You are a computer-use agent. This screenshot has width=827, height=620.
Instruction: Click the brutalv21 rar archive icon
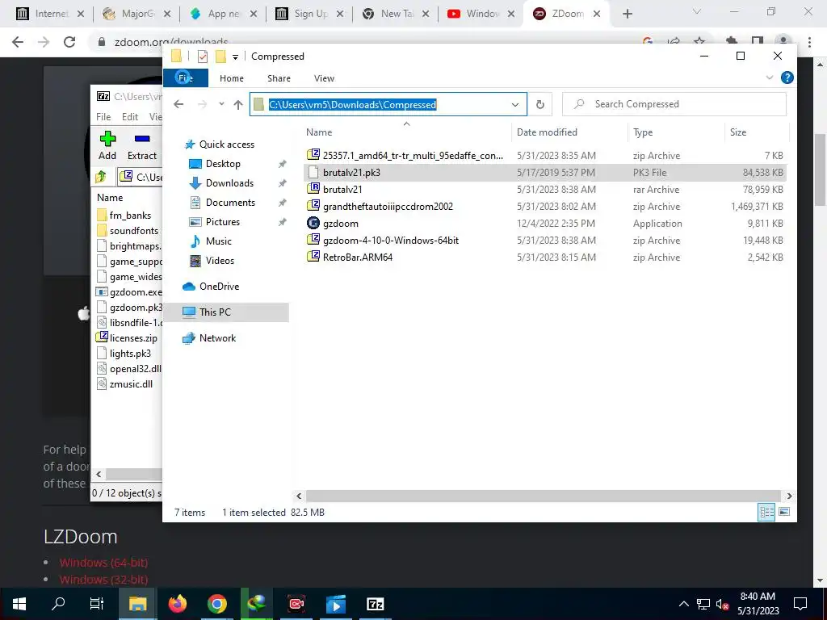[x=313, y=189]
